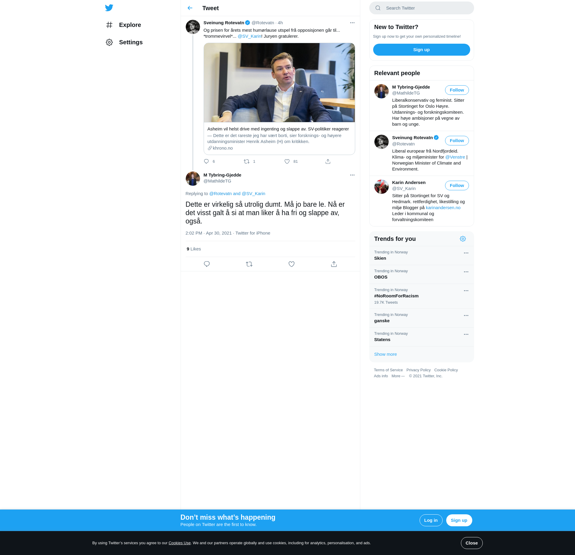Screen dimensions: 575x555
Task: Open more options for Skien trend
Action: click(x=466, y=253)
